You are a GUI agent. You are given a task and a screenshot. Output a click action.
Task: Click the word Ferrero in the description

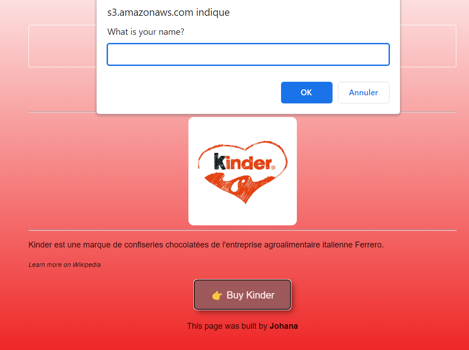click(369, 245)
